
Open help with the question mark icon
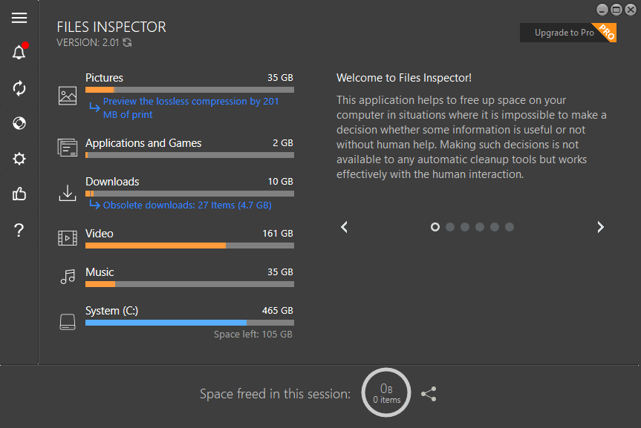[19, 231]
